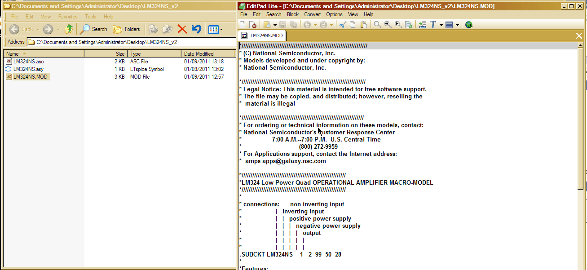Click the font T icon in EditPad

[433, 25]
